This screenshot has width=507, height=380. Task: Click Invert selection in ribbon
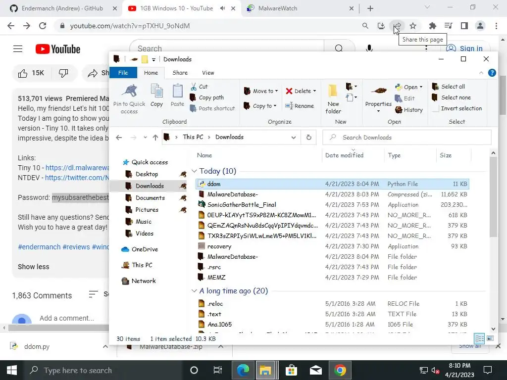tap(457, 108)
